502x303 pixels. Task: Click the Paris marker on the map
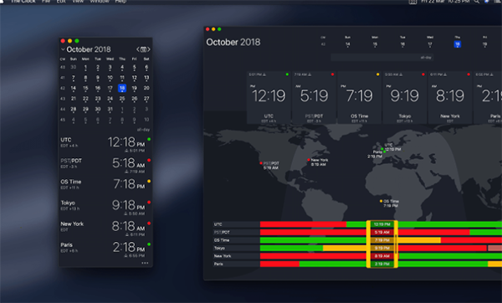click(x=385, y=151)
